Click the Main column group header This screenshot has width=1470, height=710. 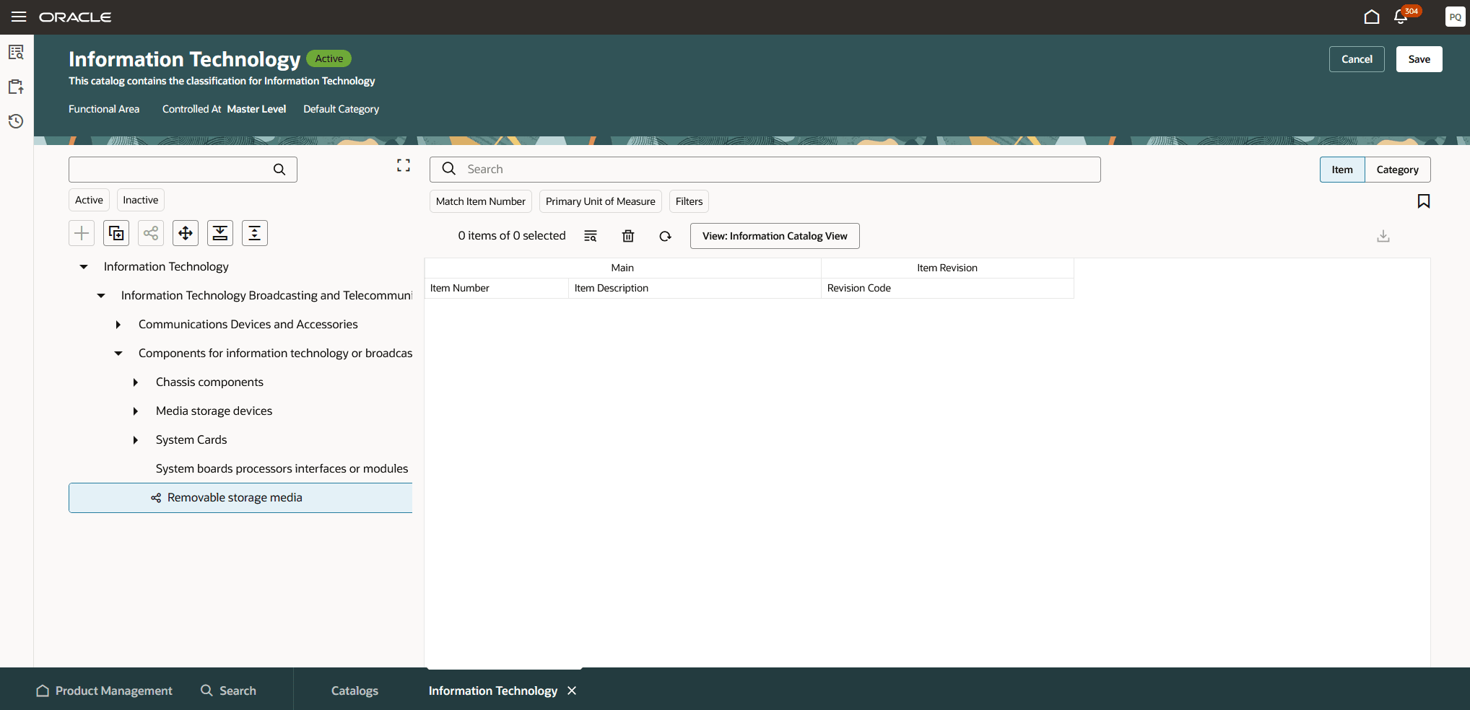[623, 268]
